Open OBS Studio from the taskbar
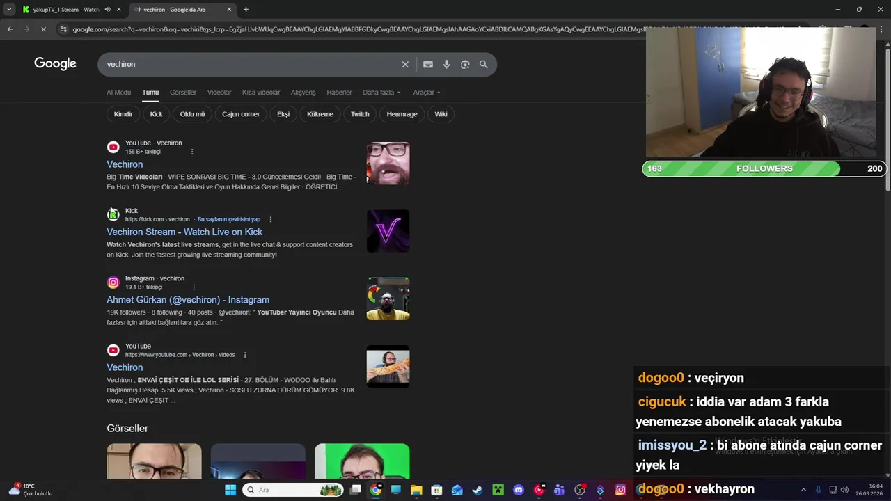 [x=579, y=490]
